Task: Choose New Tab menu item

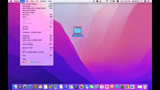Action: point(37,14)
